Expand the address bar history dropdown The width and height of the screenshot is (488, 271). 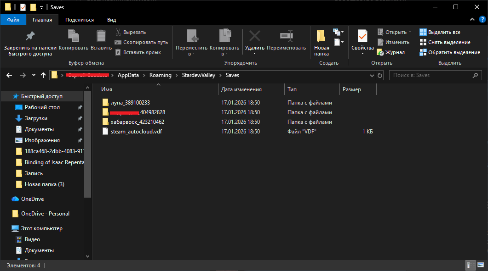tap(372, 76)
